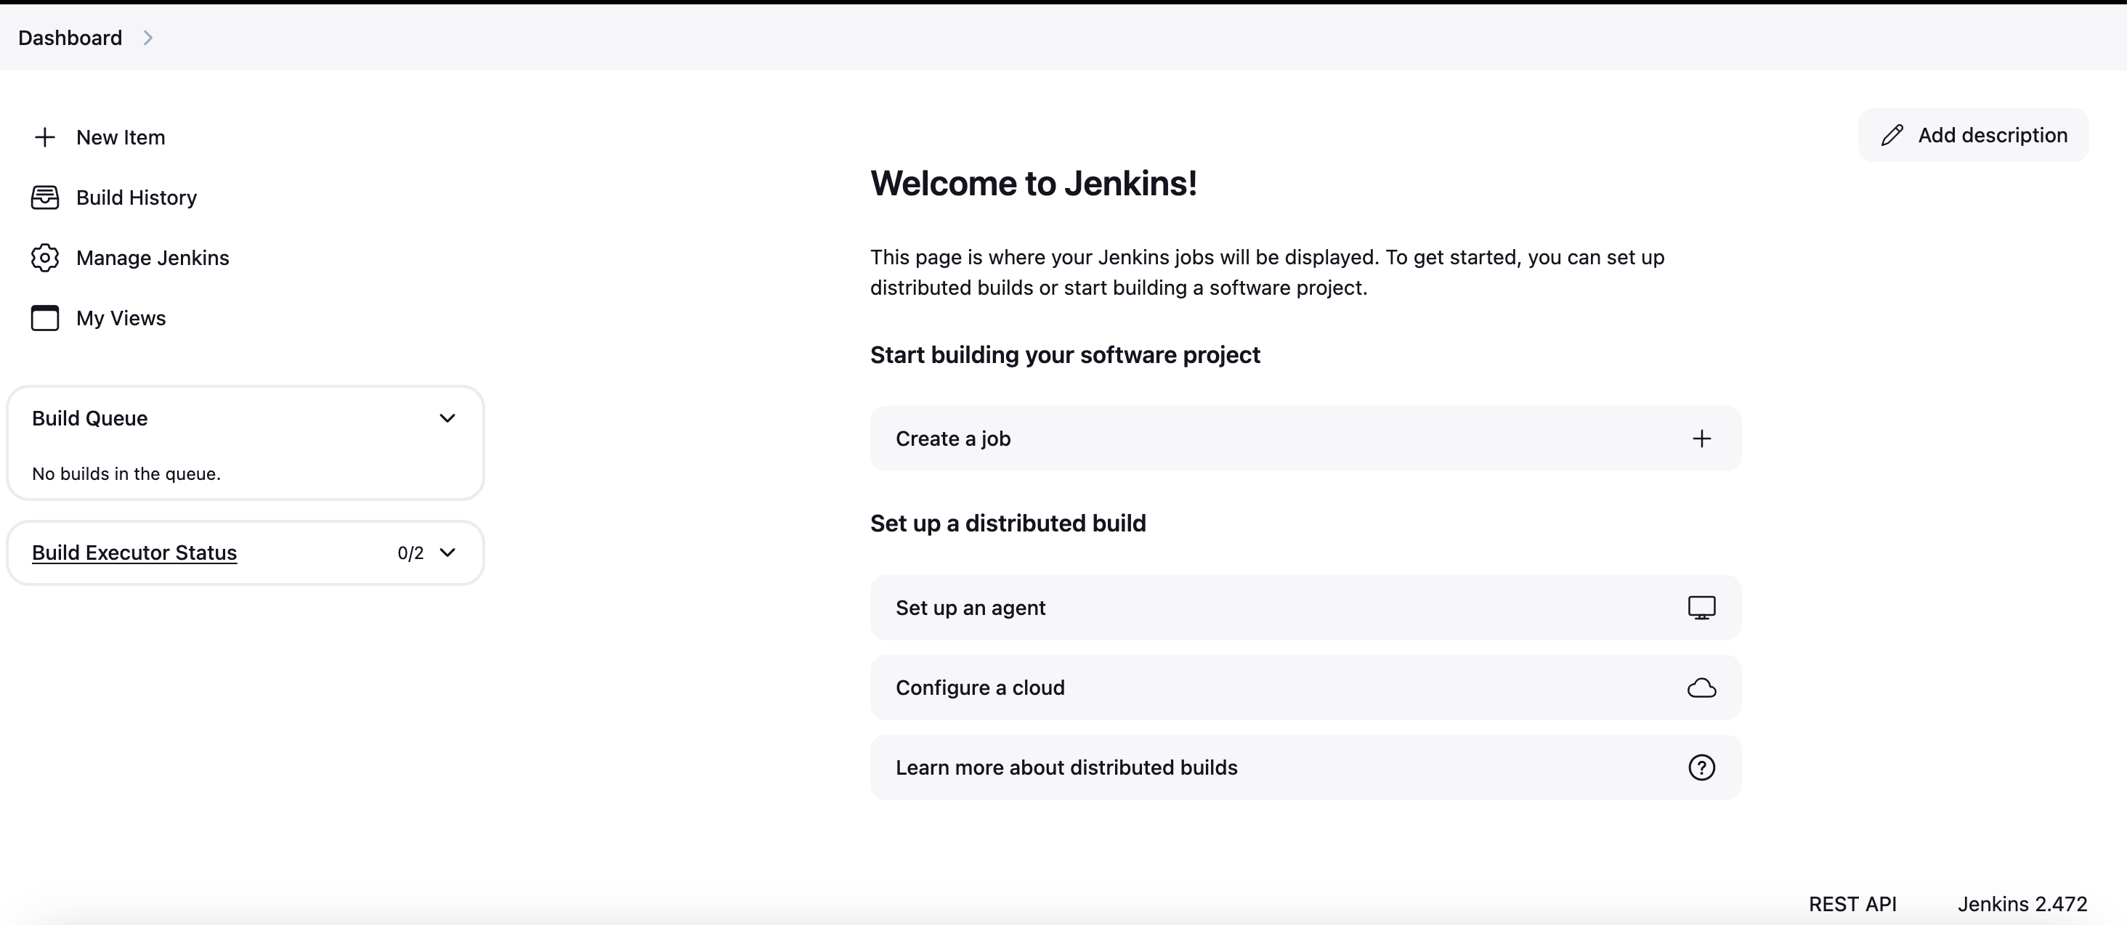Open the Dashboard breadcrumb chevron menu

[147, 38]
